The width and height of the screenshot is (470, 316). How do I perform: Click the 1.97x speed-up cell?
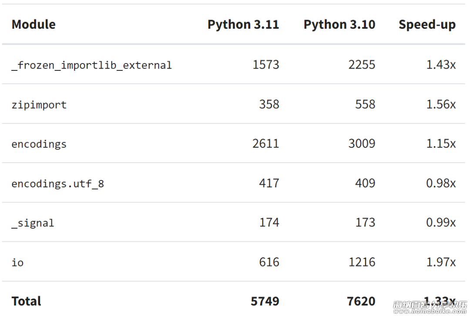pyautogui.click(x=441, y=262)
